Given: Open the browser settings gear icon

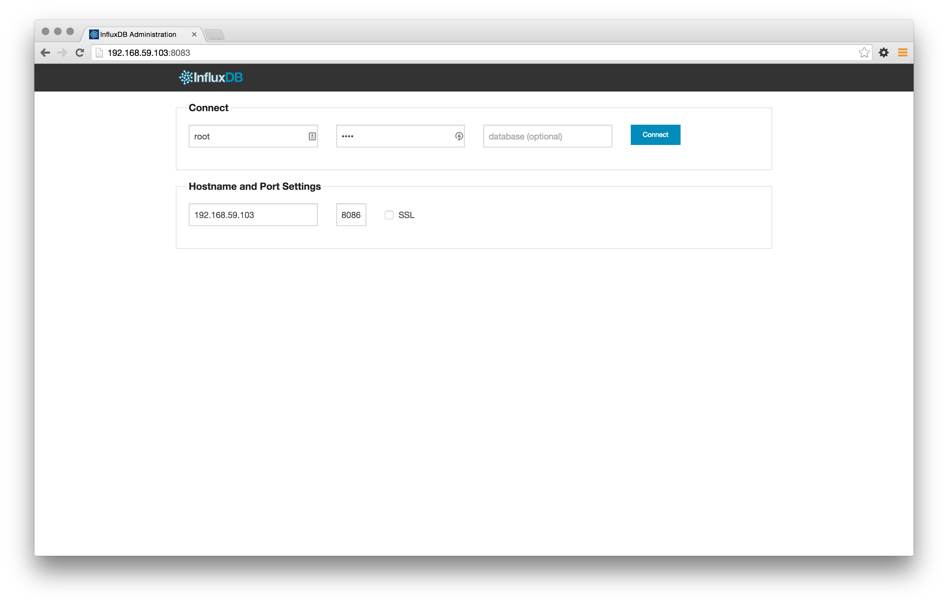Looking at the screenshot, I should pos(884,52).
